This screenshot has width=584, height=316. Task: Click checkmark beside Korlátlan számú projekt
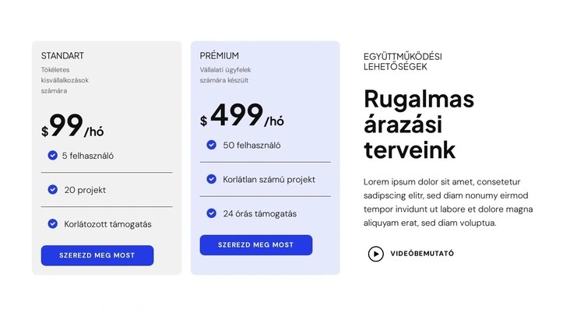[x=211, y=179]
